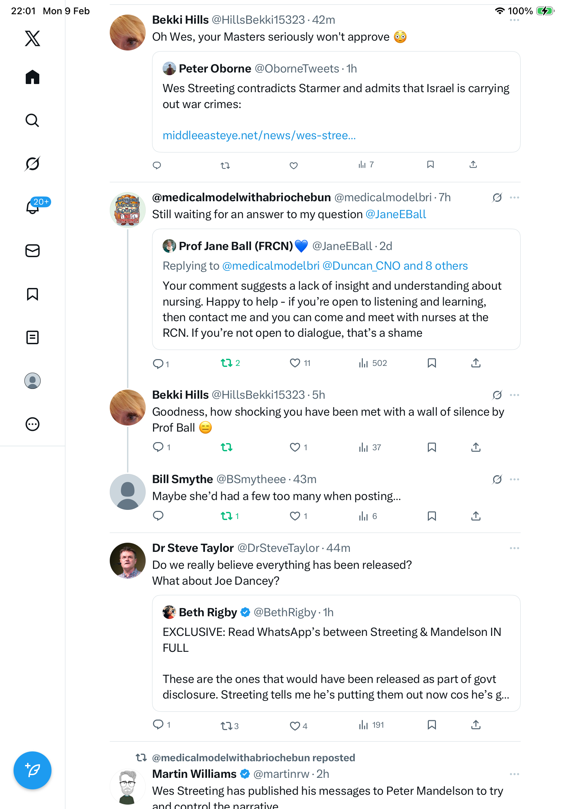Open Bookmarks in the sidebar

[33, 294]
